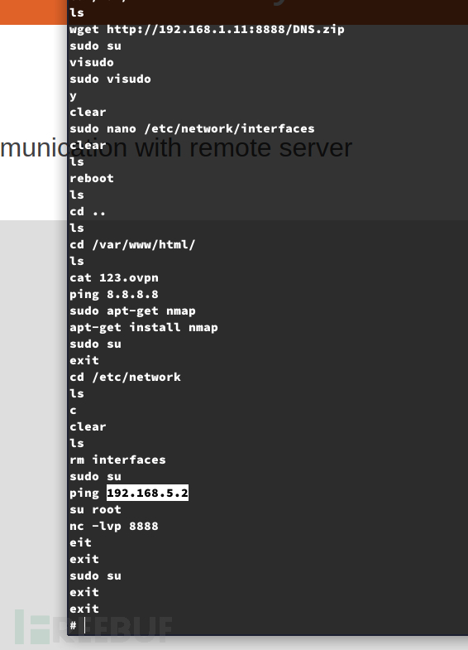Click the 'sudo visudo' line
This screenshot has height=650, width=468.
click(x=110, y=79)
